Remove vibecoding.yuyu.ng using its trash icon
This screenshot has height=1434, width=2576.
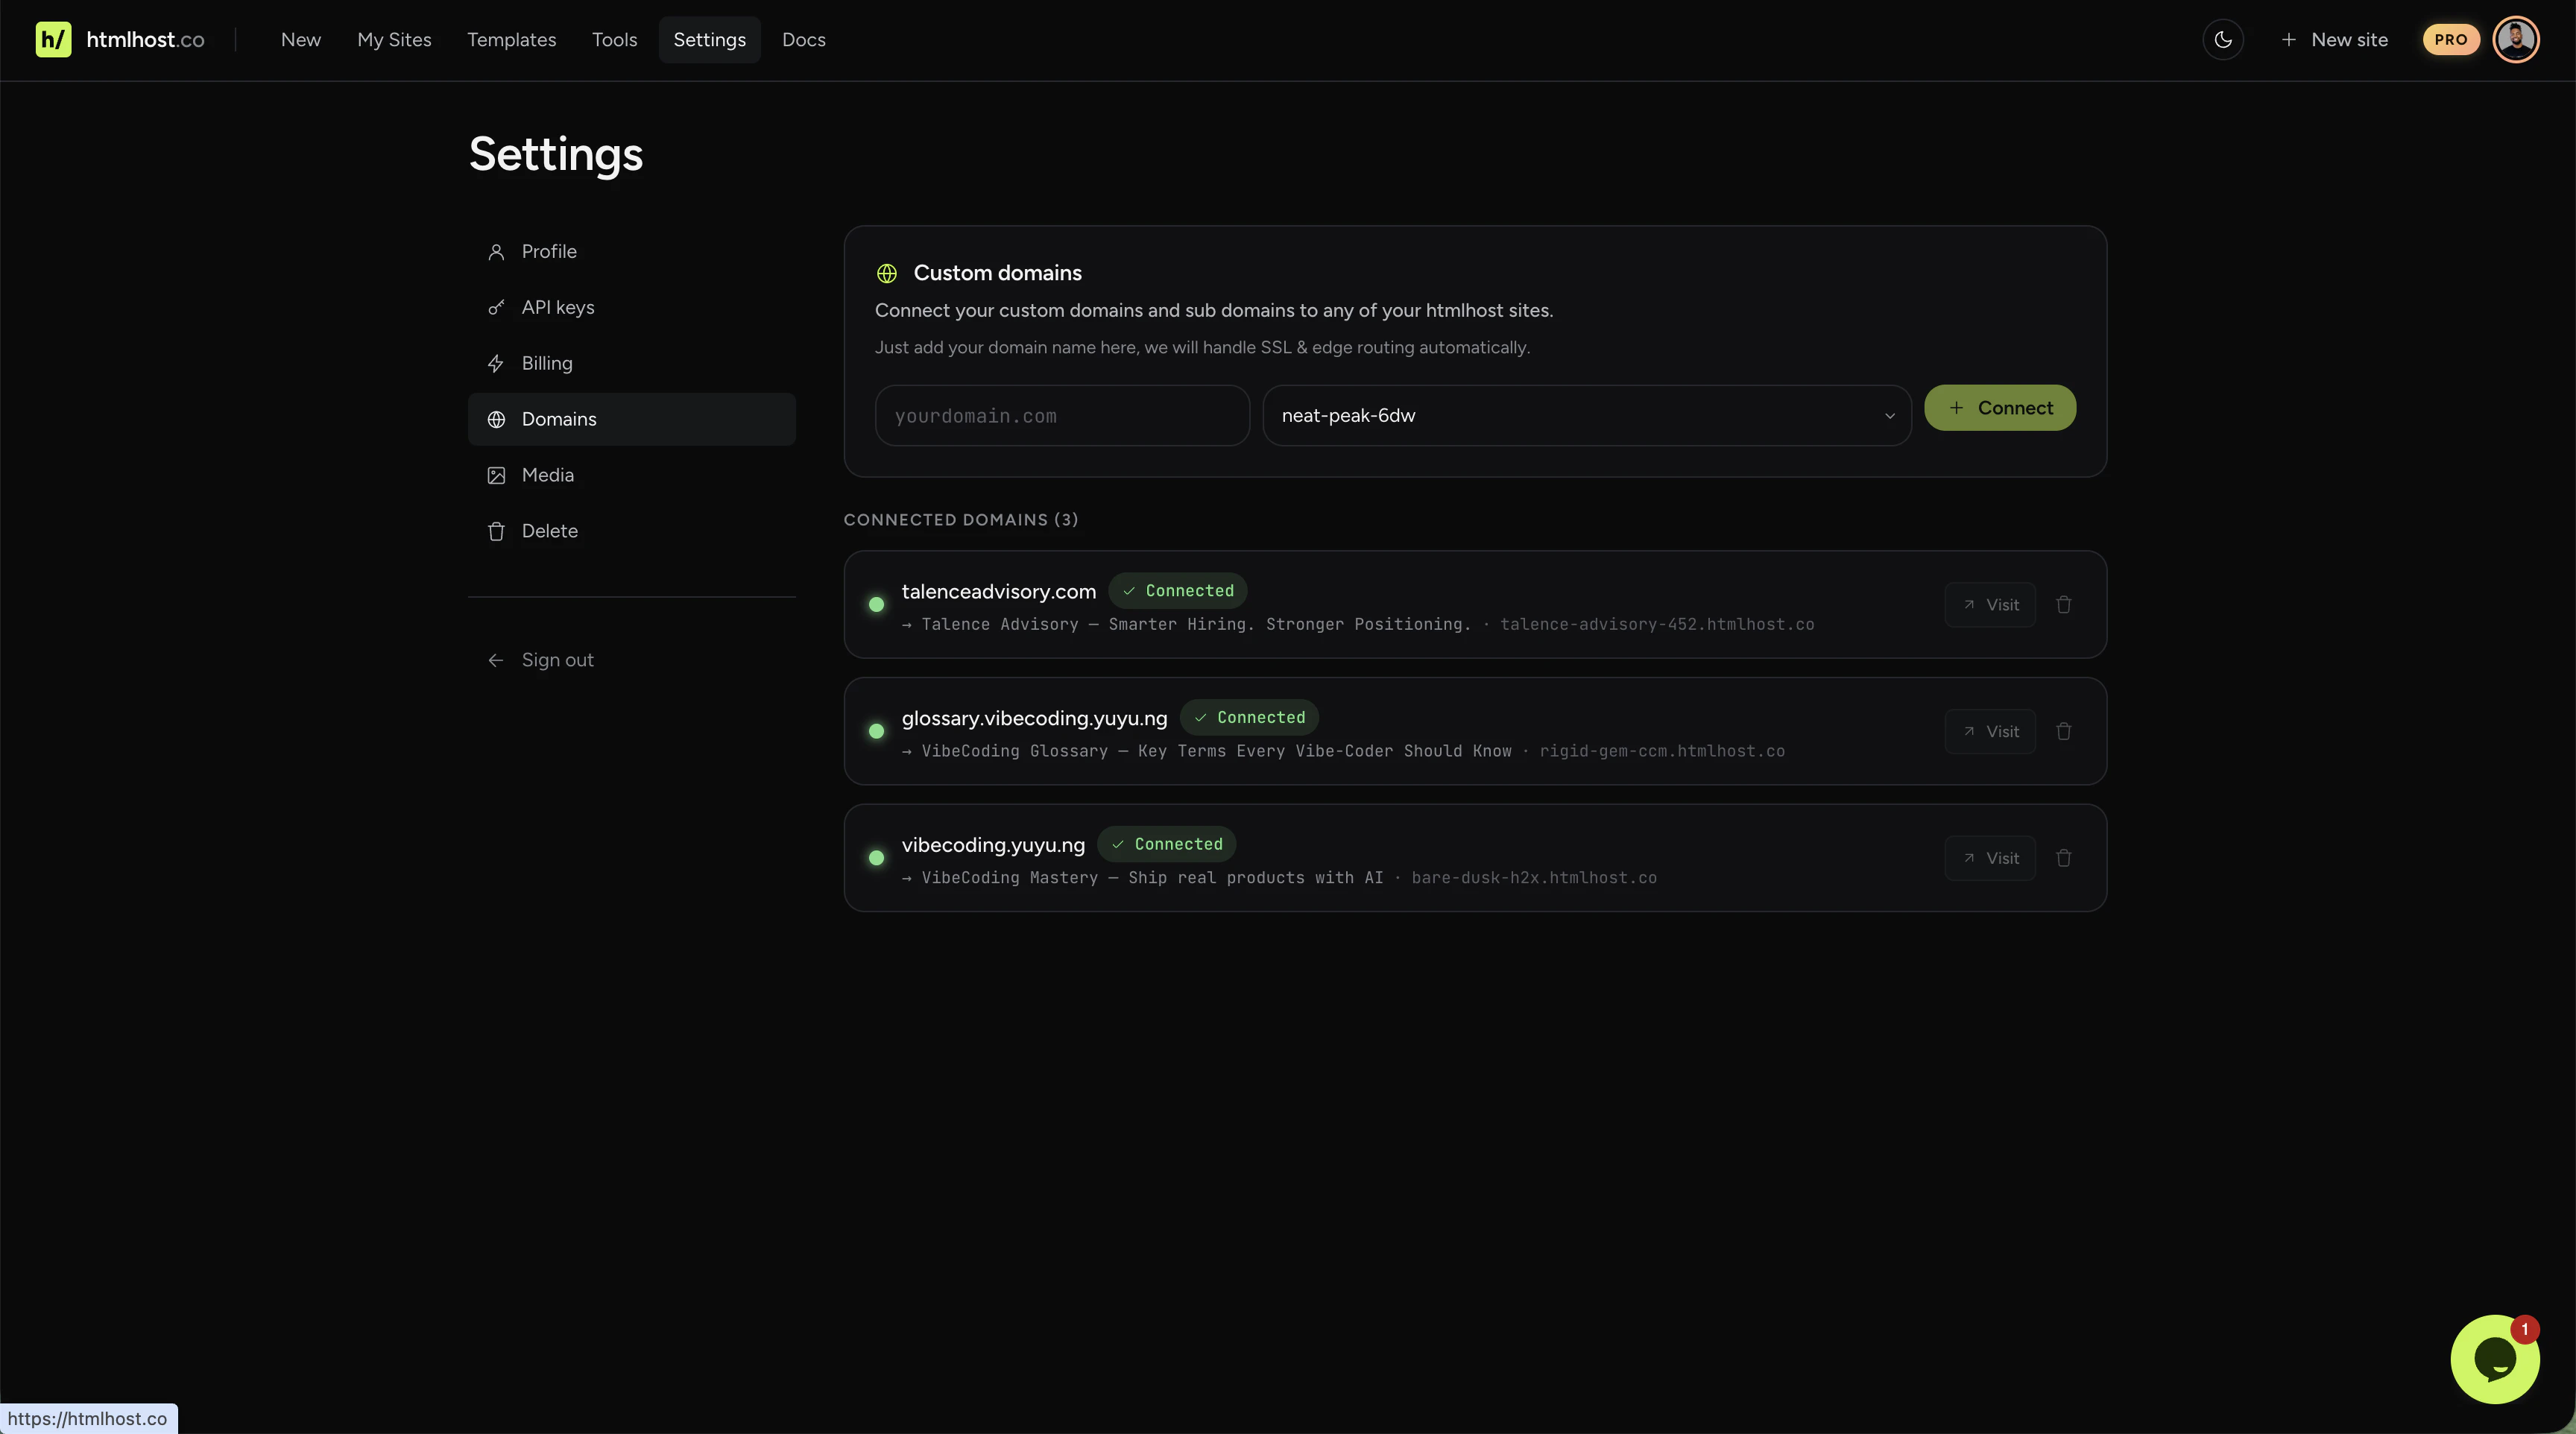(2064, 858)
